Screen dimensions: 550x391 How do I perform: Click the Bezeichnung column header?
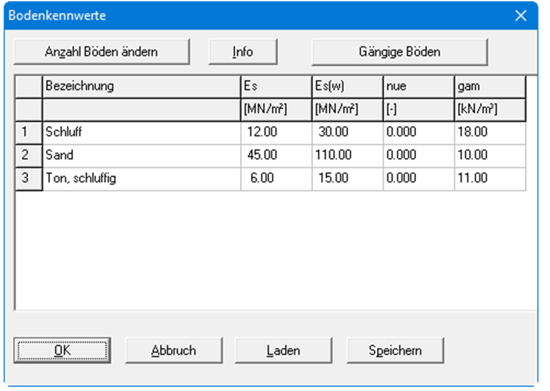point(141,86)
